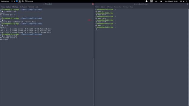The image size is (189, 106).
Task: Click the '>> fichier2.txt' window title
Action: tap(48, 4)
